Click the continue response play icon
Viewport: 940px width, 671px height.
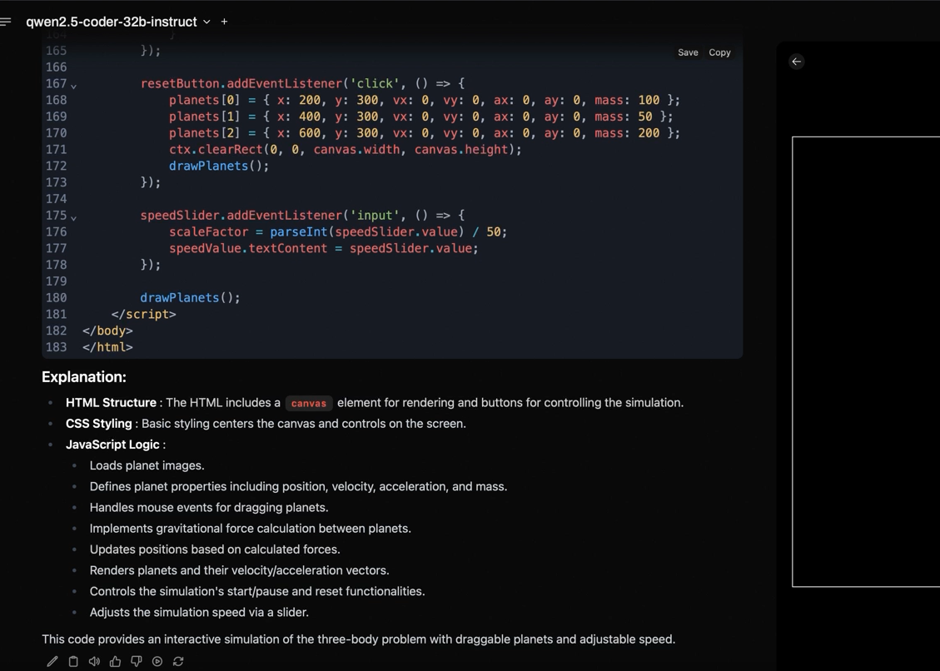(x=157, y=661)
